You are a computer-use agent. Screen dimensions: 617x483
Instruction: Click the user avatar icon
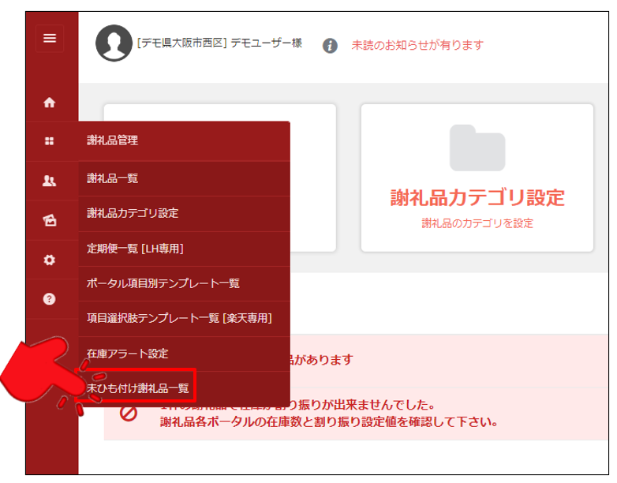pyautogui.click(x=114, y=43)
